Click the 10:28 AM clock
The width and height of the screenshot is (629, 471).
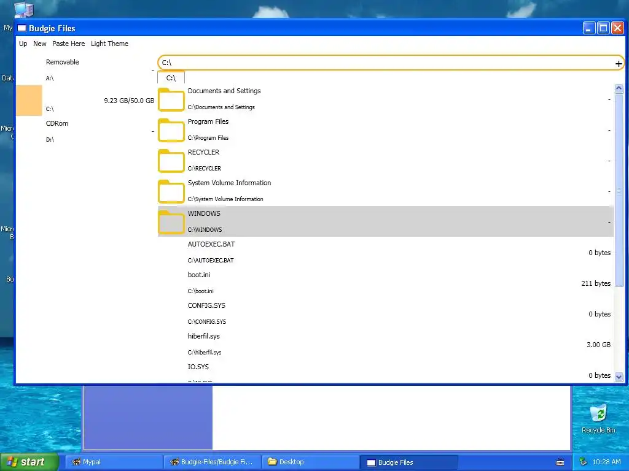pos(606,462)
